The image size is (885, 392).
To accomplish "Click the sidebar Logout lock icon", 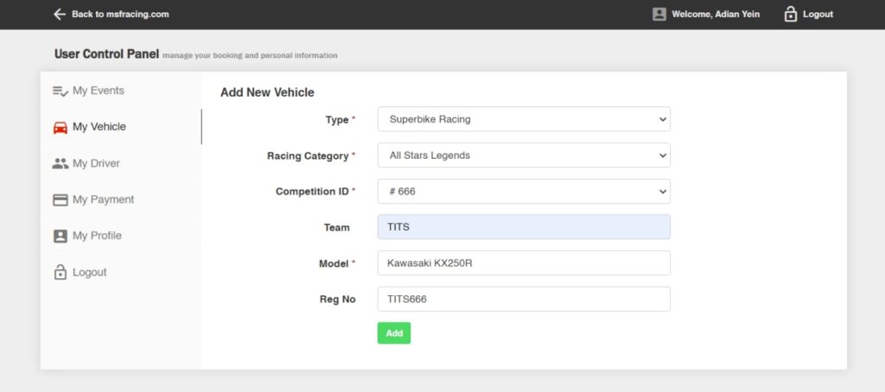I will (60, 272).
